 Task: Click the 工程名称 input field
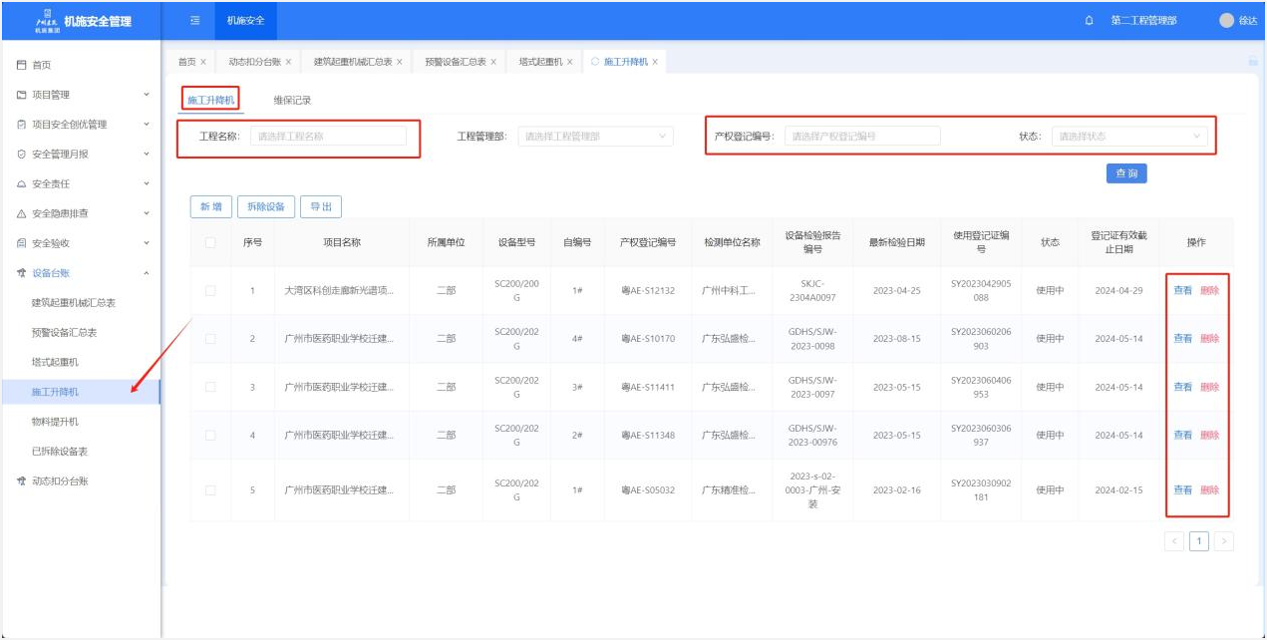click(x=328, y=137)
